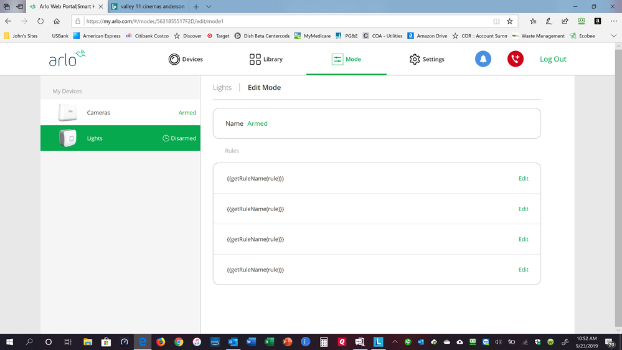622x350 pixels.
Task: Open Excel from taskbar
Action: (x=269, y=342)
